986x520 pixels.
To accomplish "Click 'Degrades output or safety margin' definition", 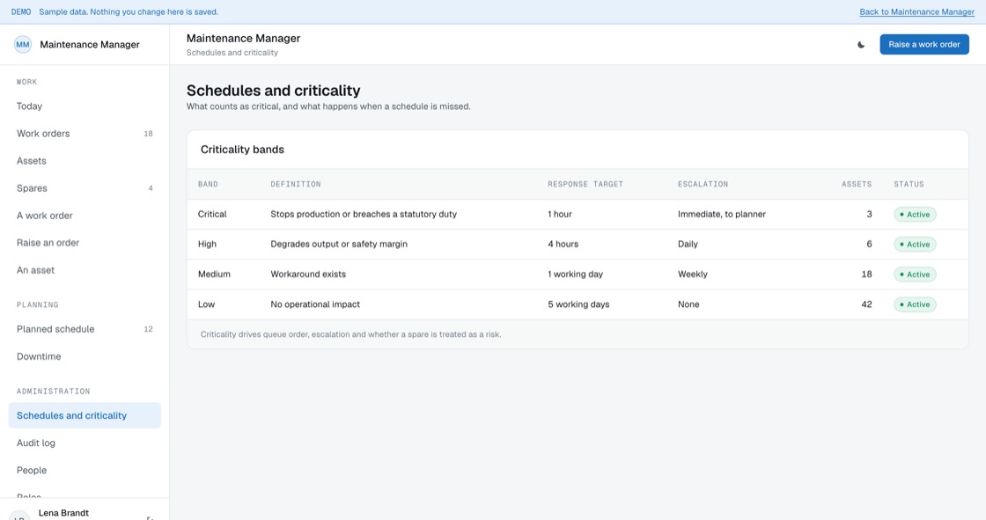I will click(339, 244).
